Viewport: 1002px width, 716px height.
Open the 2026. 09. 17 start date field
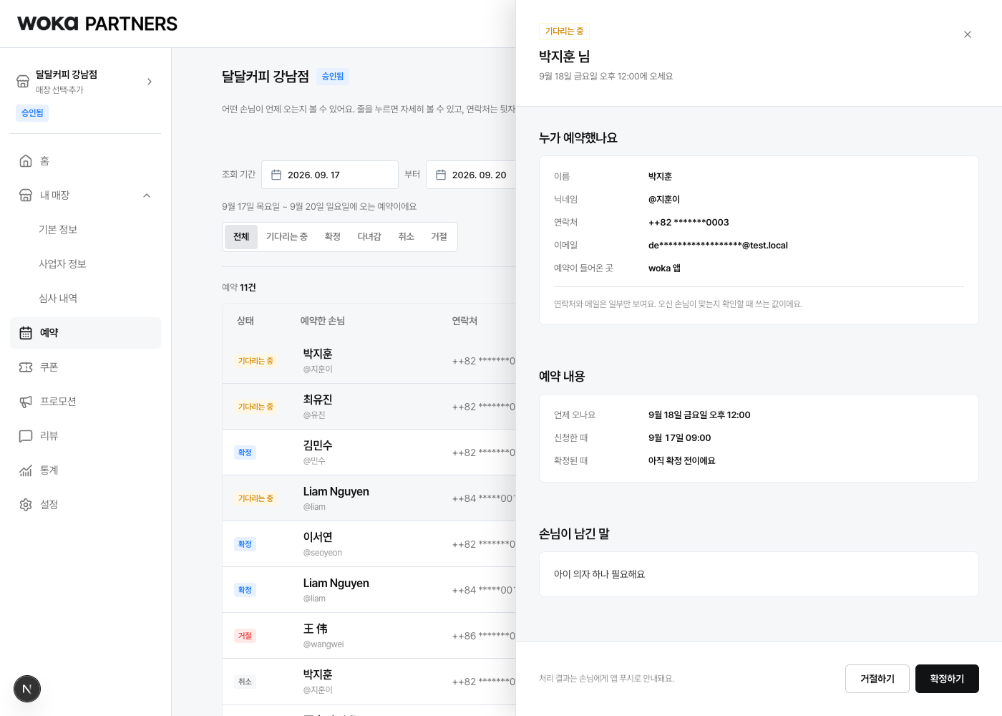[330, 175]
